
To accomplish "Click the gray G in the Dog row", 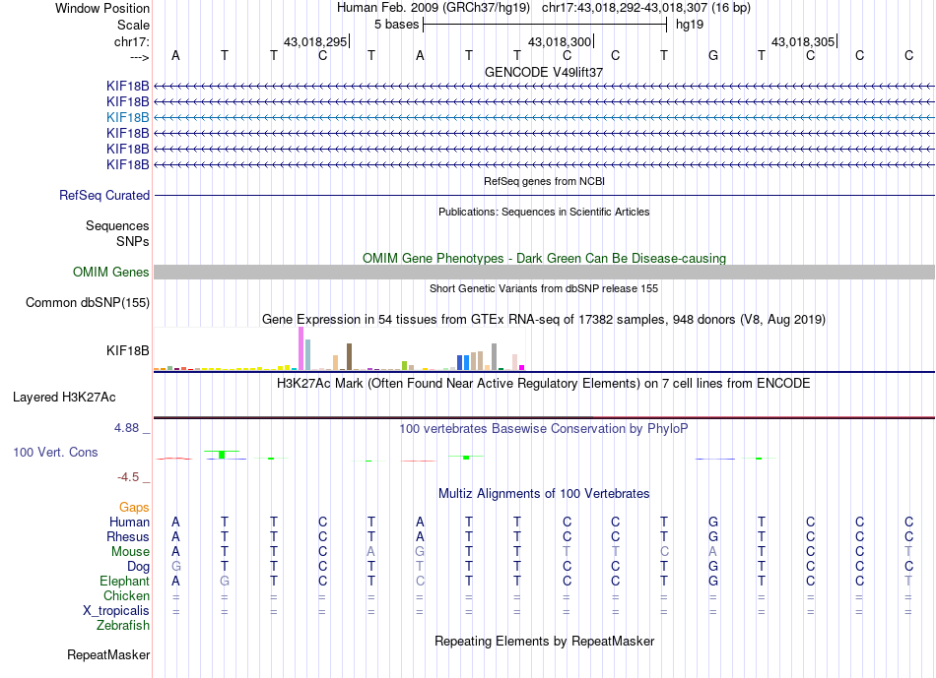I will point(176,567).
